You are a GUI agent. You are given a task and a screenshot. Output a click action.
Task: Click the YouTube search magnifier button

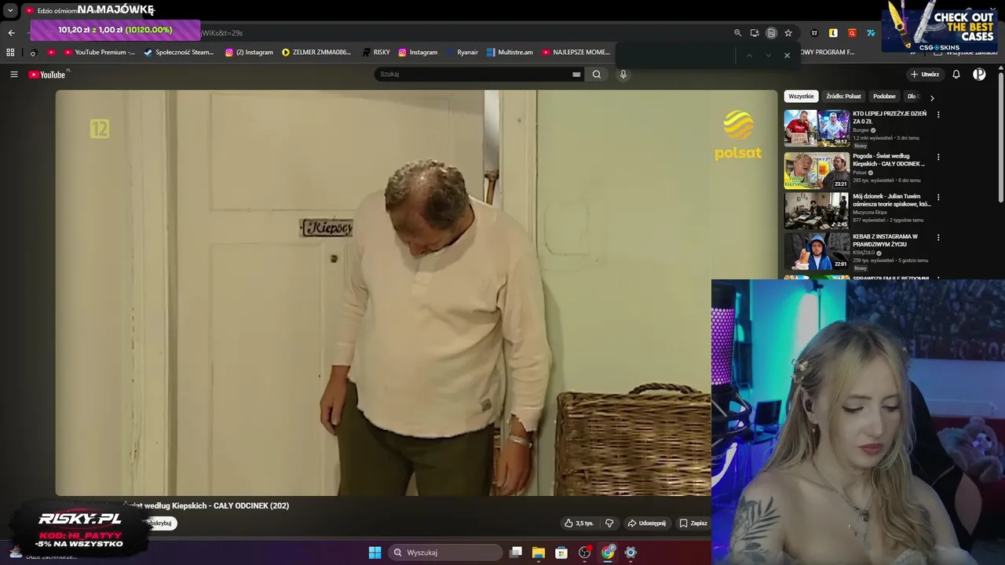point(597,75)
